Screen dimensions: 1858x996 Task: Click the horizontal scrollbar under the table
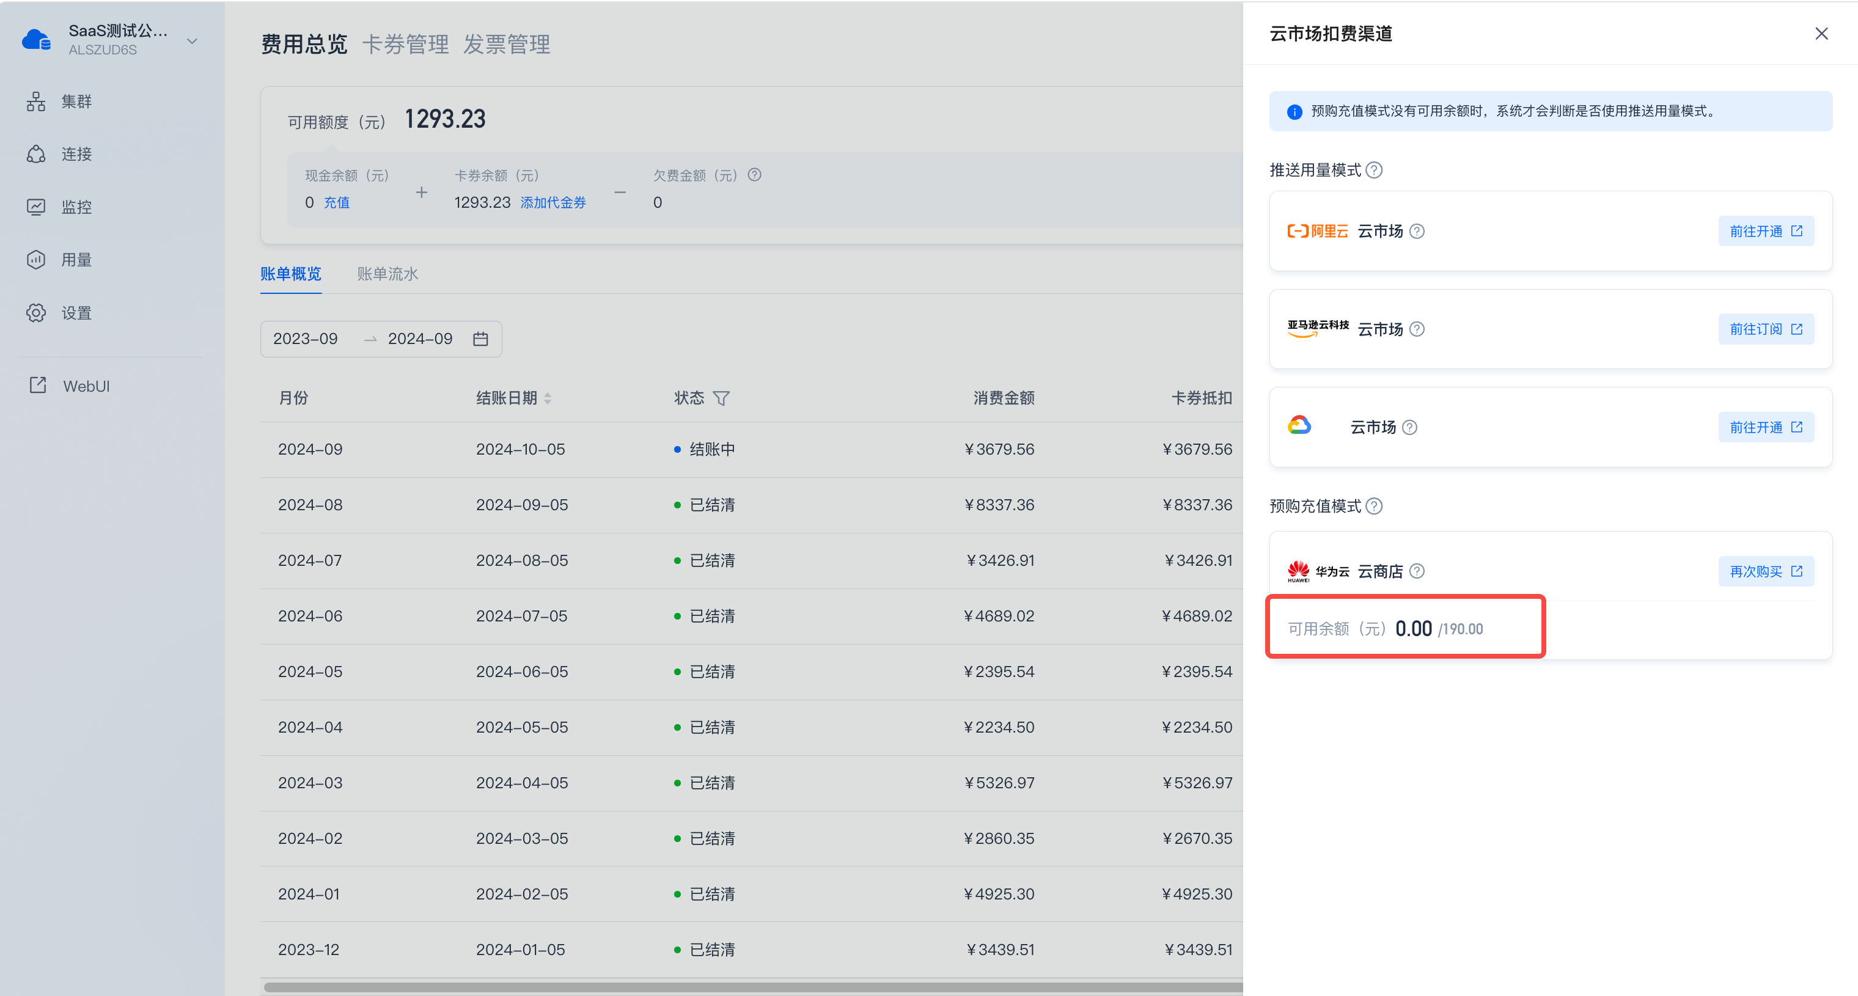point(752,987)
